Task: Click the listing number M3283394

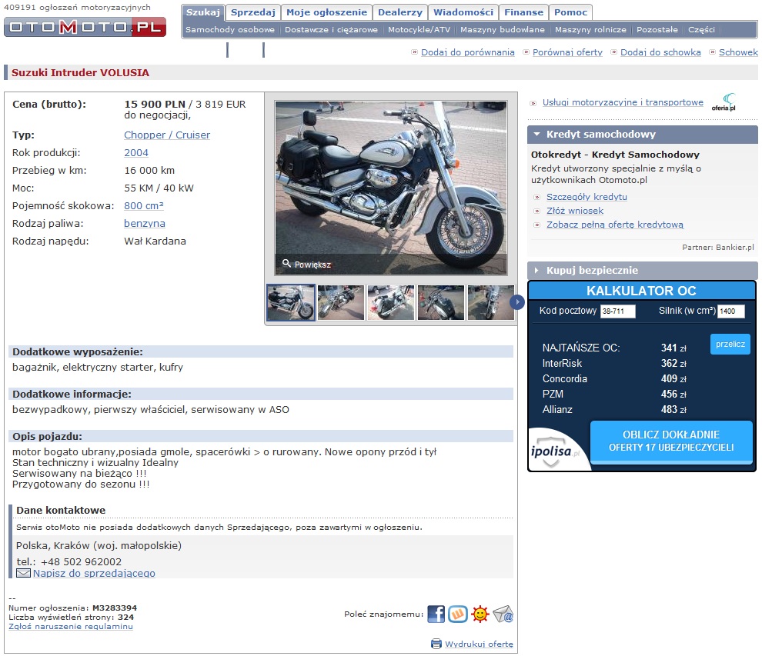Action: tap(115, 608)
